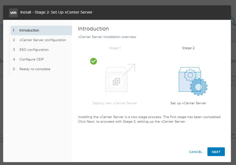The image size is (236, 165).
Task: Go to vCenter Server configuration step
Action: (x=43, y=40)
